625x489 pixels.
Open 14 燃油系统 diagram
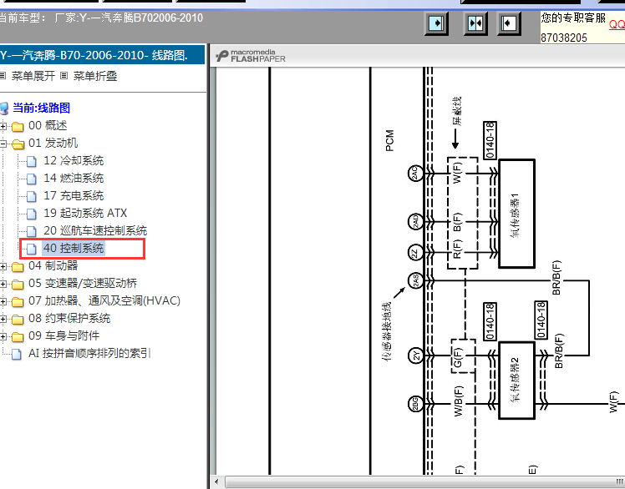pos(74,178)
